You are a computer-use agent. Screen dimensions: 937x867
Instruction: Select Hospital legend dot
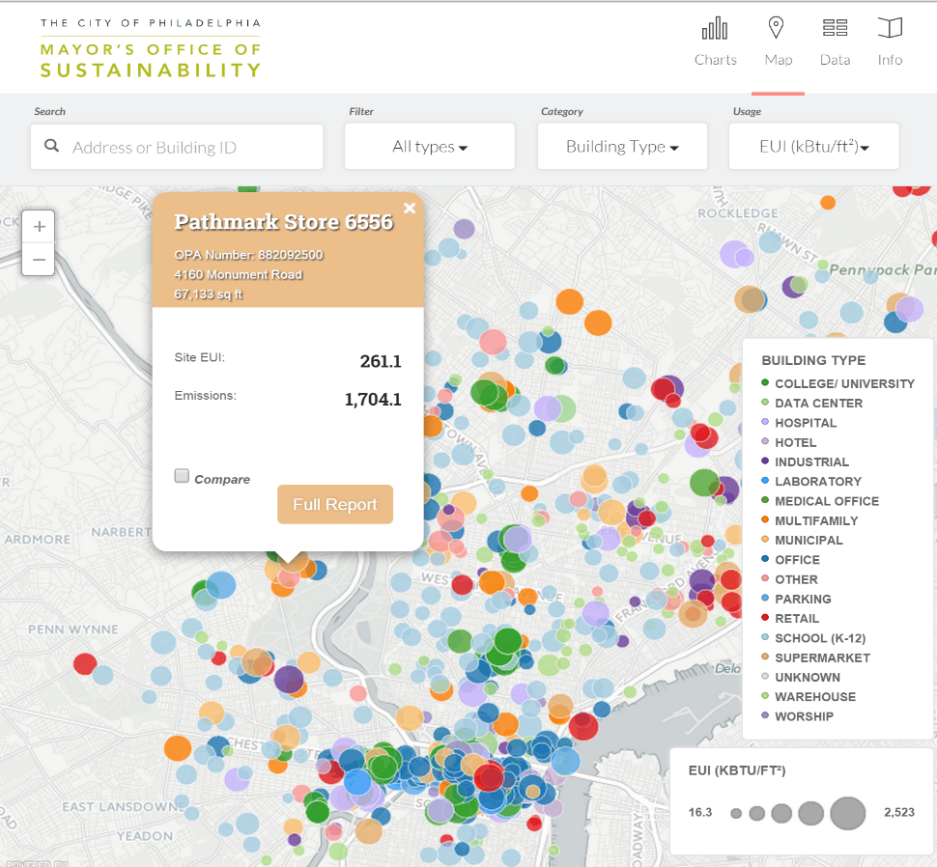[765, 422]
